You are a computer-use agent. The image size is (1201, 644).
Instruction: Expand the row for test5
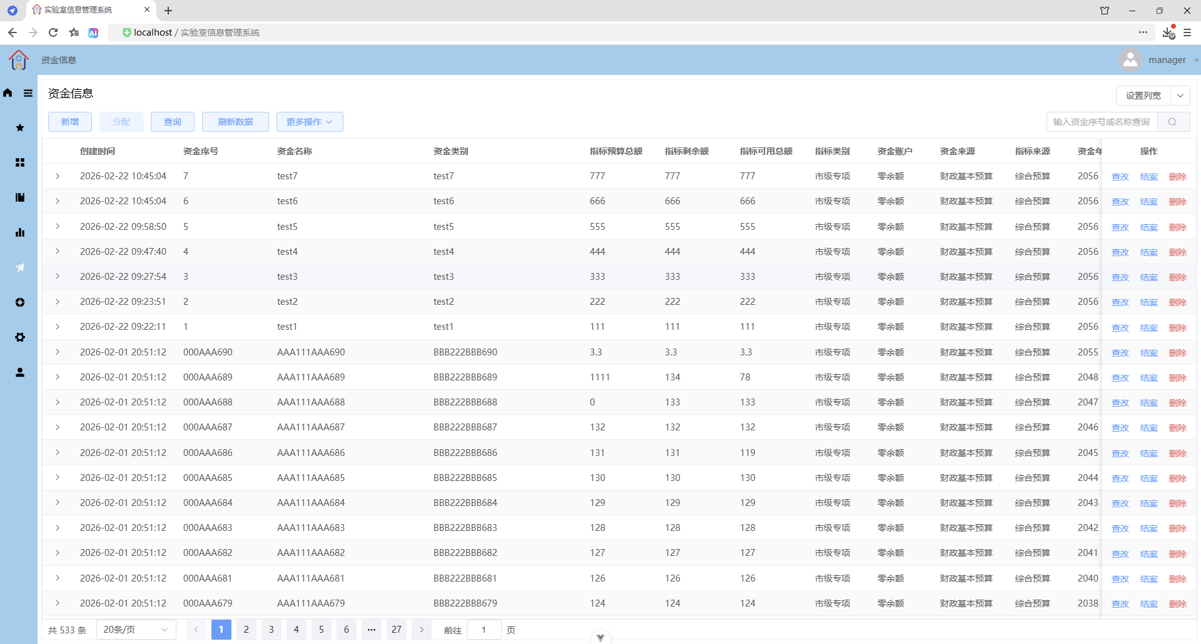tap(58, 226)
